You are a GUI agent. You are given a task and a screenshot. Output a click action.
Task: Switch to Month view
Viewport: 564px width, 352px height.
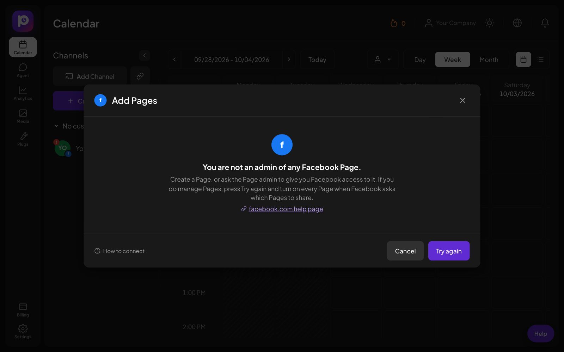489,59
